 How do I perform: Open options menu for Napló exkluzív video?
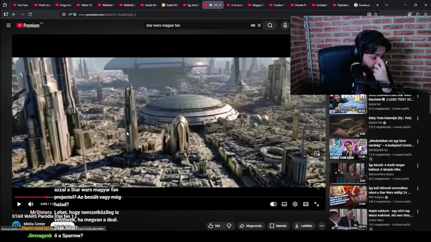[x=418, y=211]
